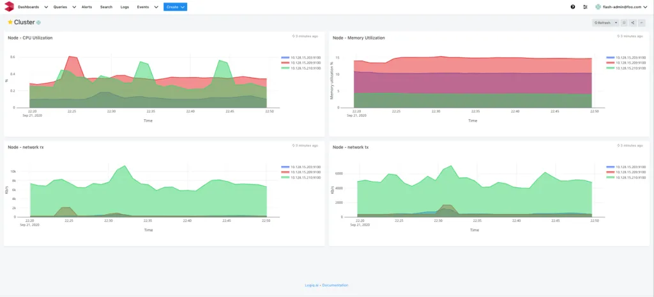
Task: Open the more options ellipsis button
Action: coord(641,23)
